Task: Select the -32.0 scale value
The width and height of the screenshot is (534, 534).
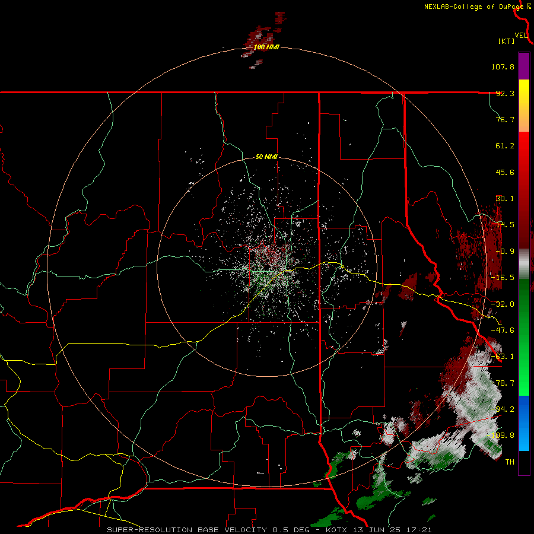Action: click(x=503, y=304)
